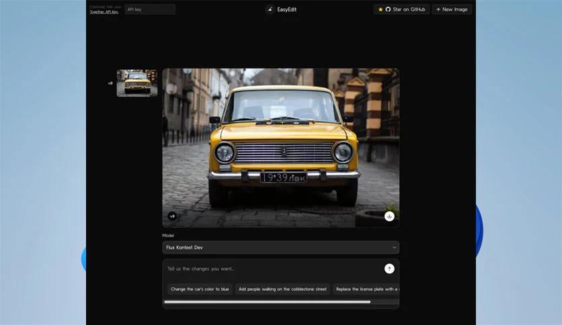Image resolution: width=562 pixels, height=325 pixels.
Task: Click the EasyEdit title text
Action: coord(287,9)
